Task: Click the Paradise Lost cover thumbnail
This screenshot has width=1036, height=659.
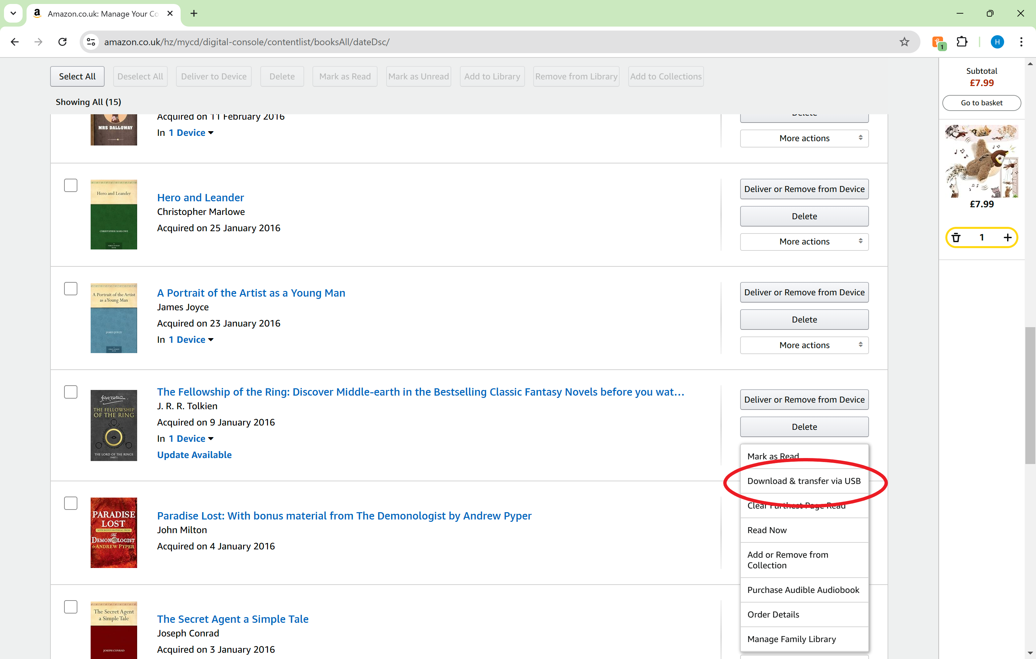Action: pos(114,533)
